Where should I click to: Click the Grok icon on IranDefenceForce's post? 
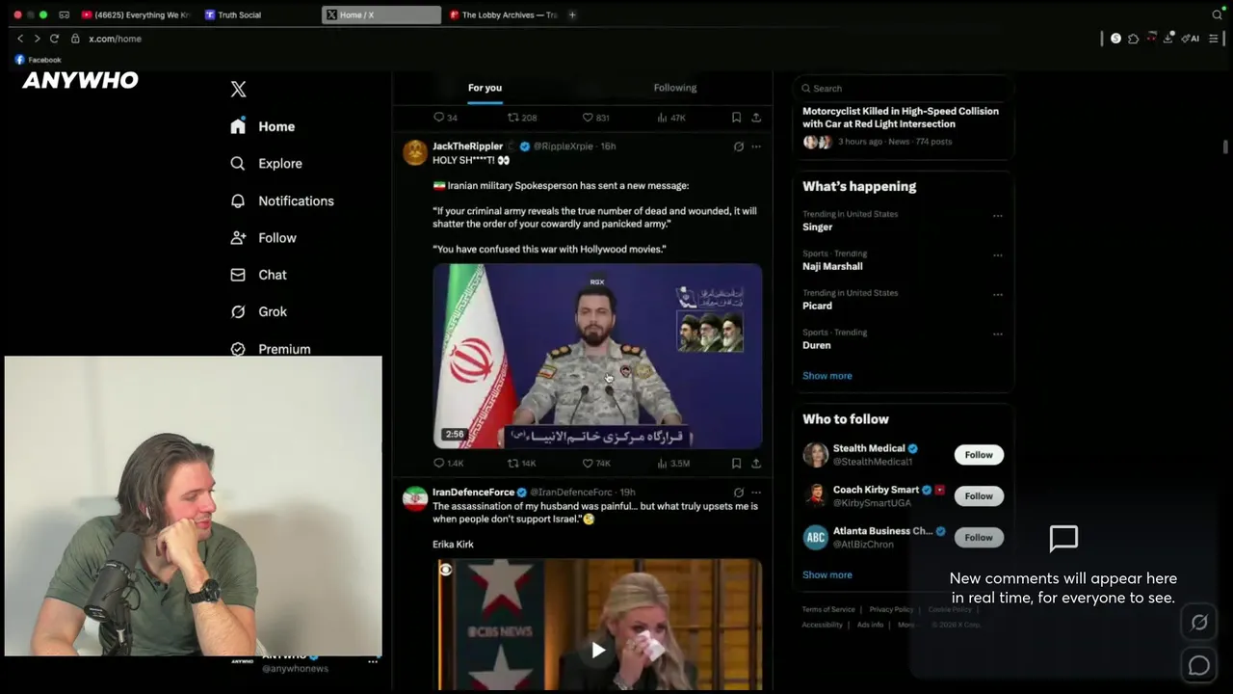[x=738, y=493]
